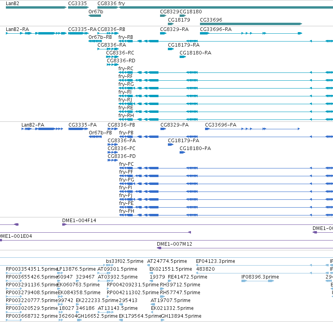Click the LanB2-PA protein label

point(33,125)
